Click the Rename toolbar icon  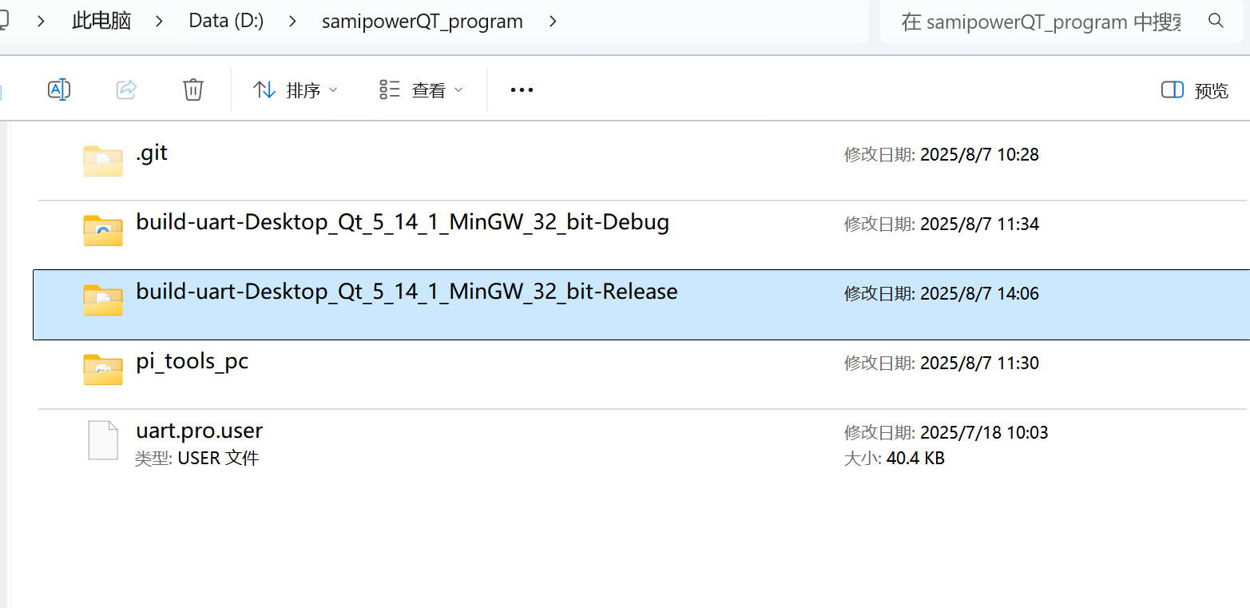click(x=59, y=89)
